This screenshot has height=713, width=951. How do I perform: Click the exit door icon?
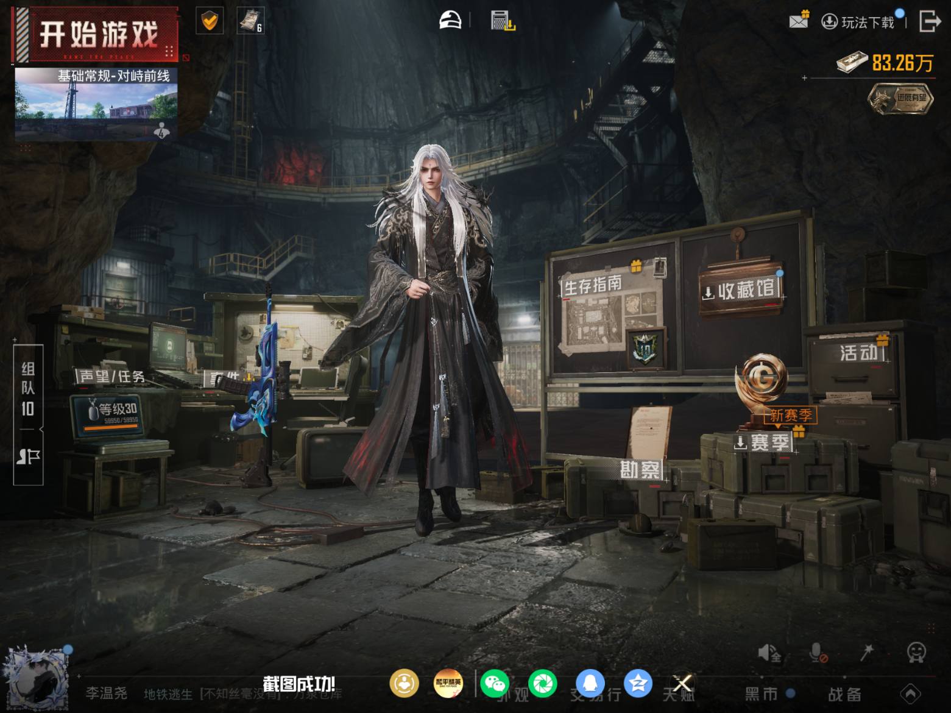(929, 21)
